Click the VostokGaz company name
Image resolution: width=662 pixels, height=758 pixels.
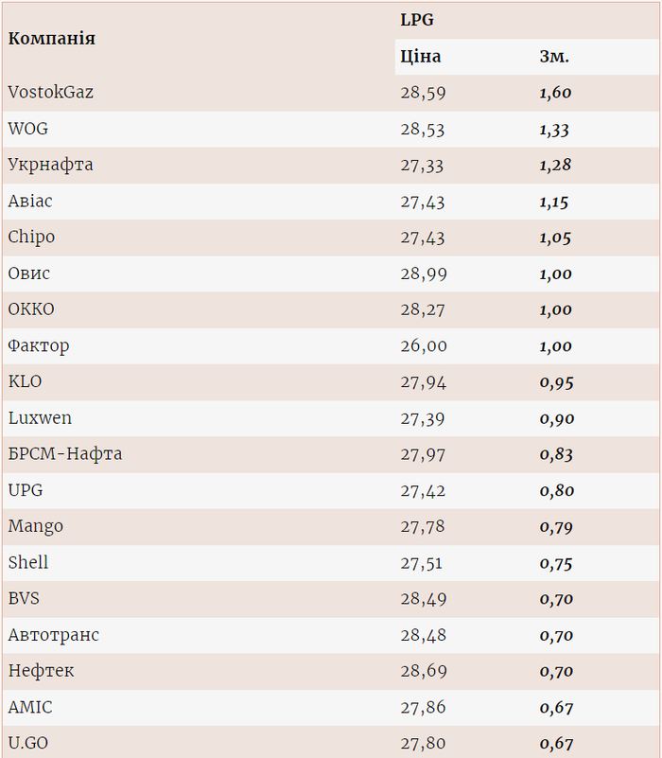point(51,93)
